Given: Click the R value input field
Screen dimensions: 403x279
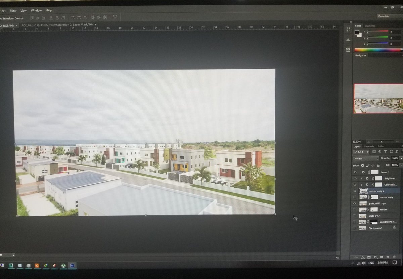Looking at the screenshot, I should point(395,32).
